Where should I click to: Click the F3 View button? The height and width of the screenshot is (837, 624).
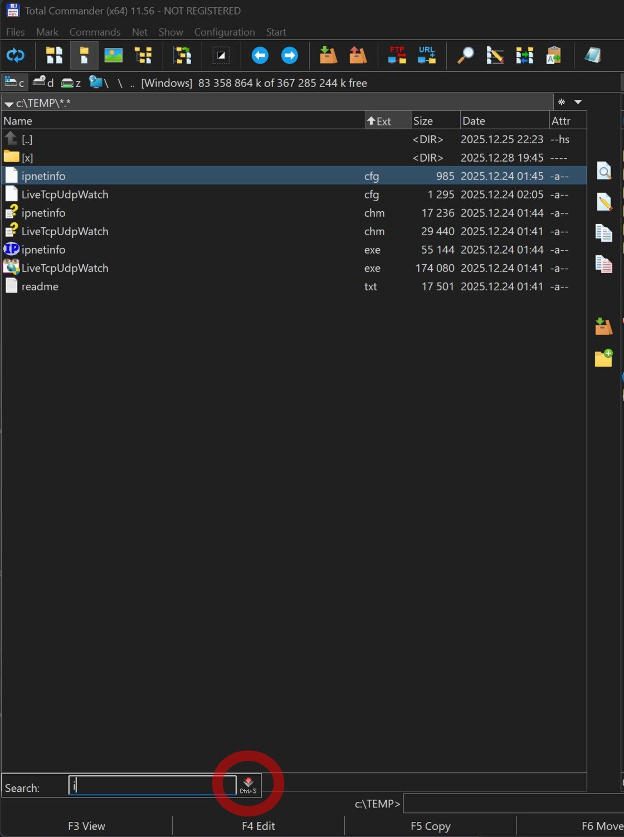[86, 826]
